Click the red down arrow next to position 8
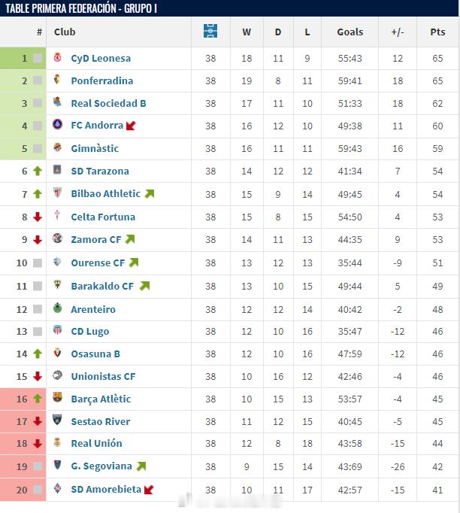 pyautogui.click(x=38, y=217)
